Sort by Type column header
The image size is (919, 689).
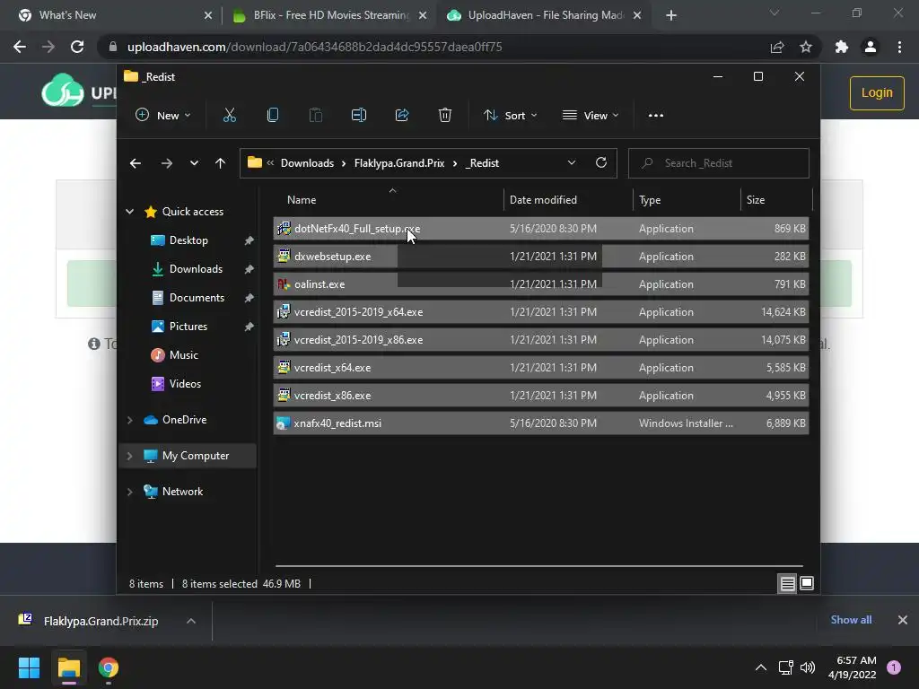(x=687, y=200)
